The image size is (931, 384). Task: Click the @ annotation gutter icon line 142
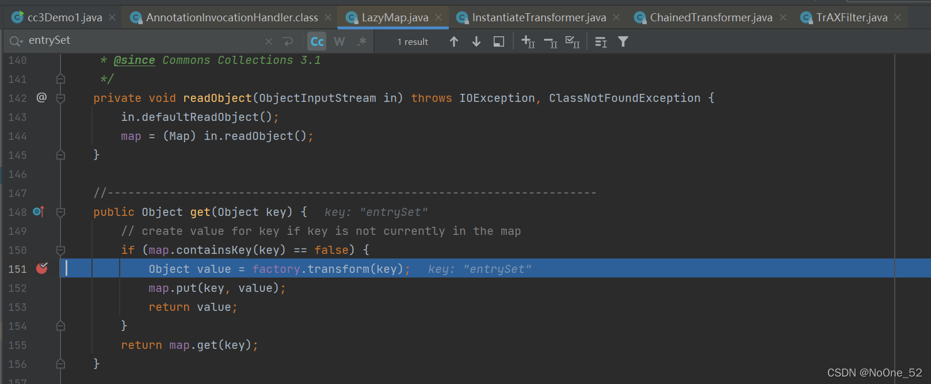pos(41,97)
